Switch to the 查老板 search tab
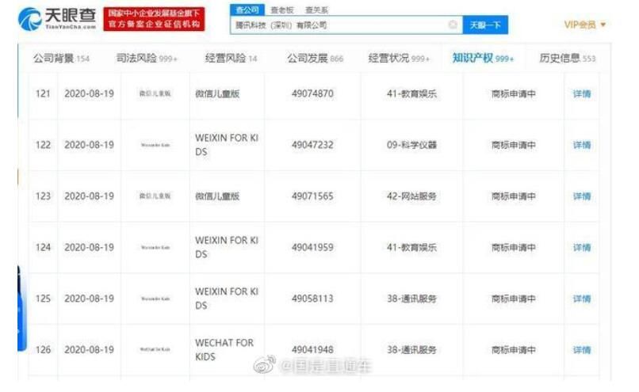639x392 pixels. click(x=281, y=10)
